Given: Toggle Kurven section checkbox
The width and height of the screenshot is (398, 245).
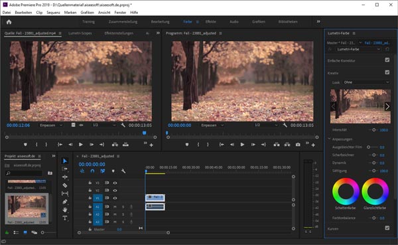Looking at the screenshot, I should click(x=387, y=228).
